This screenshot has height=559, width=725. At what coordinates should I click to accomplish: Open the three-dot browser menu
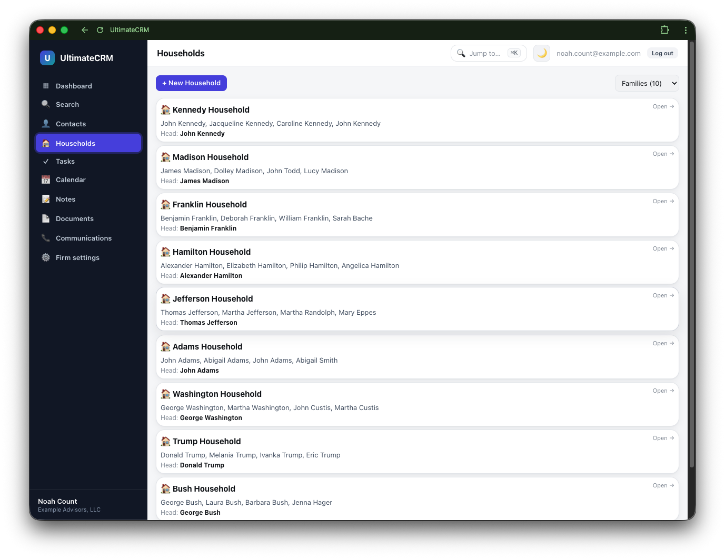[686, 30]
